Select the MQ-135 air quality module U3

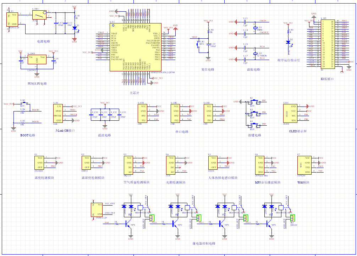(128, 165)
